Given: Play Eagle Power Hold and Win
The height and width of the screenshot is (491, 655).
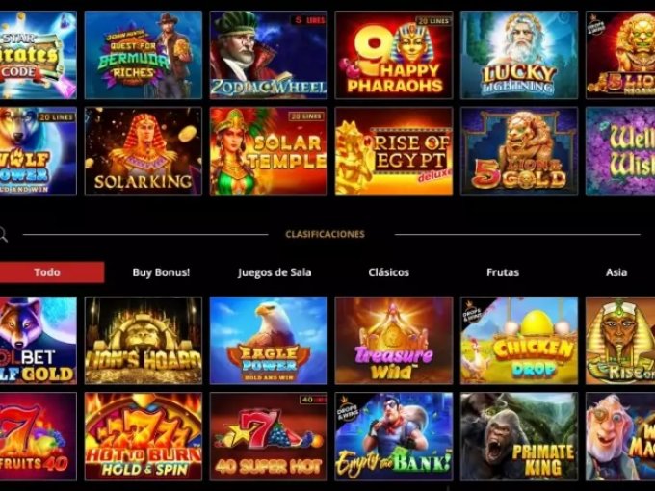Looking at the screenshot, I should (269, 340).
